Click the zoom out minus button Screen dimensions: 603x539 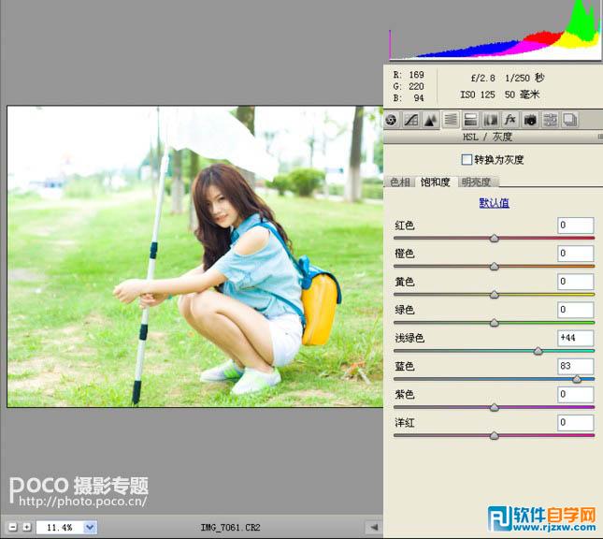(13, 527)
